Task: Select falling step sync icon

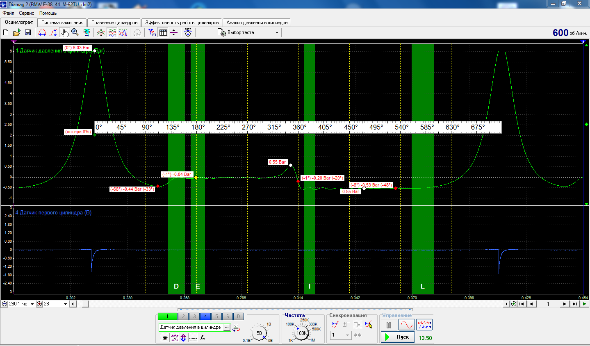Action: (358, 324)
